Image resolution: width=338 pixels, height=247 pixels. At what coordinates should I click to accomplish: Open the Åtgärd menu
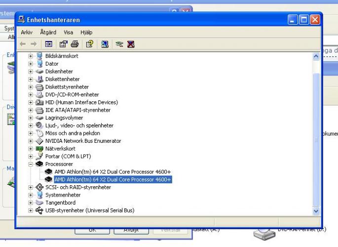click(x=48, y=32)
